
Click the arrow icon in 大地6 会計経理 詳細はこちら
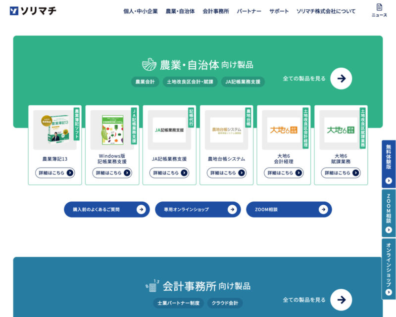click(298, 173)
